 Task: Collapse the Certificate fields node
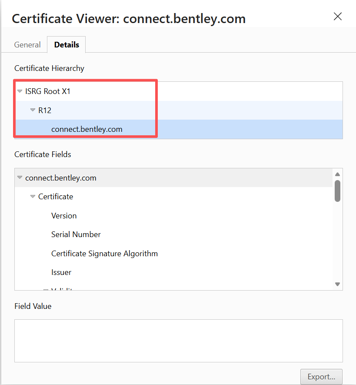point(33,197)
